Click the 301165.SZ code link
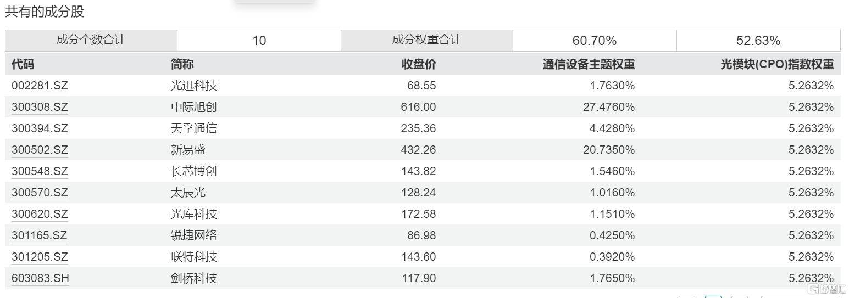 (39, 235)
